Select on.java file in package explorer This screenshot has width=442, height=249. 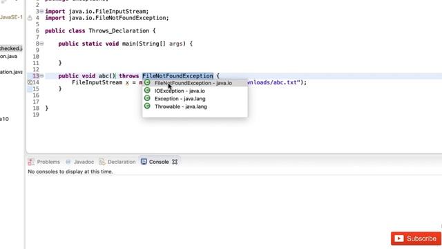coord(8,56)
